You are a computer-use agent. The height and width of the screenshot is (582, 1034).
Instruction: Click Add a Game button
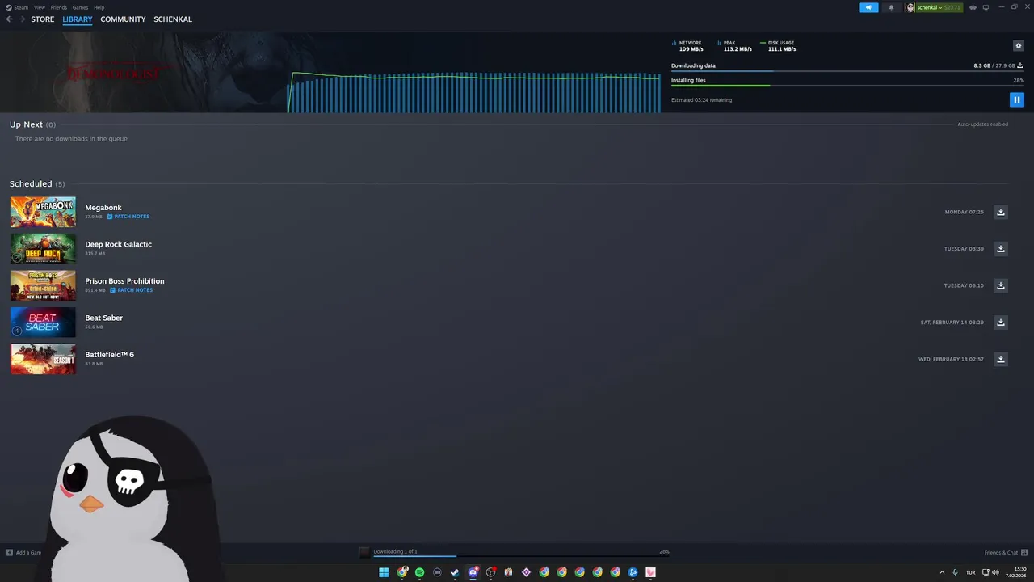pos(24,553)
